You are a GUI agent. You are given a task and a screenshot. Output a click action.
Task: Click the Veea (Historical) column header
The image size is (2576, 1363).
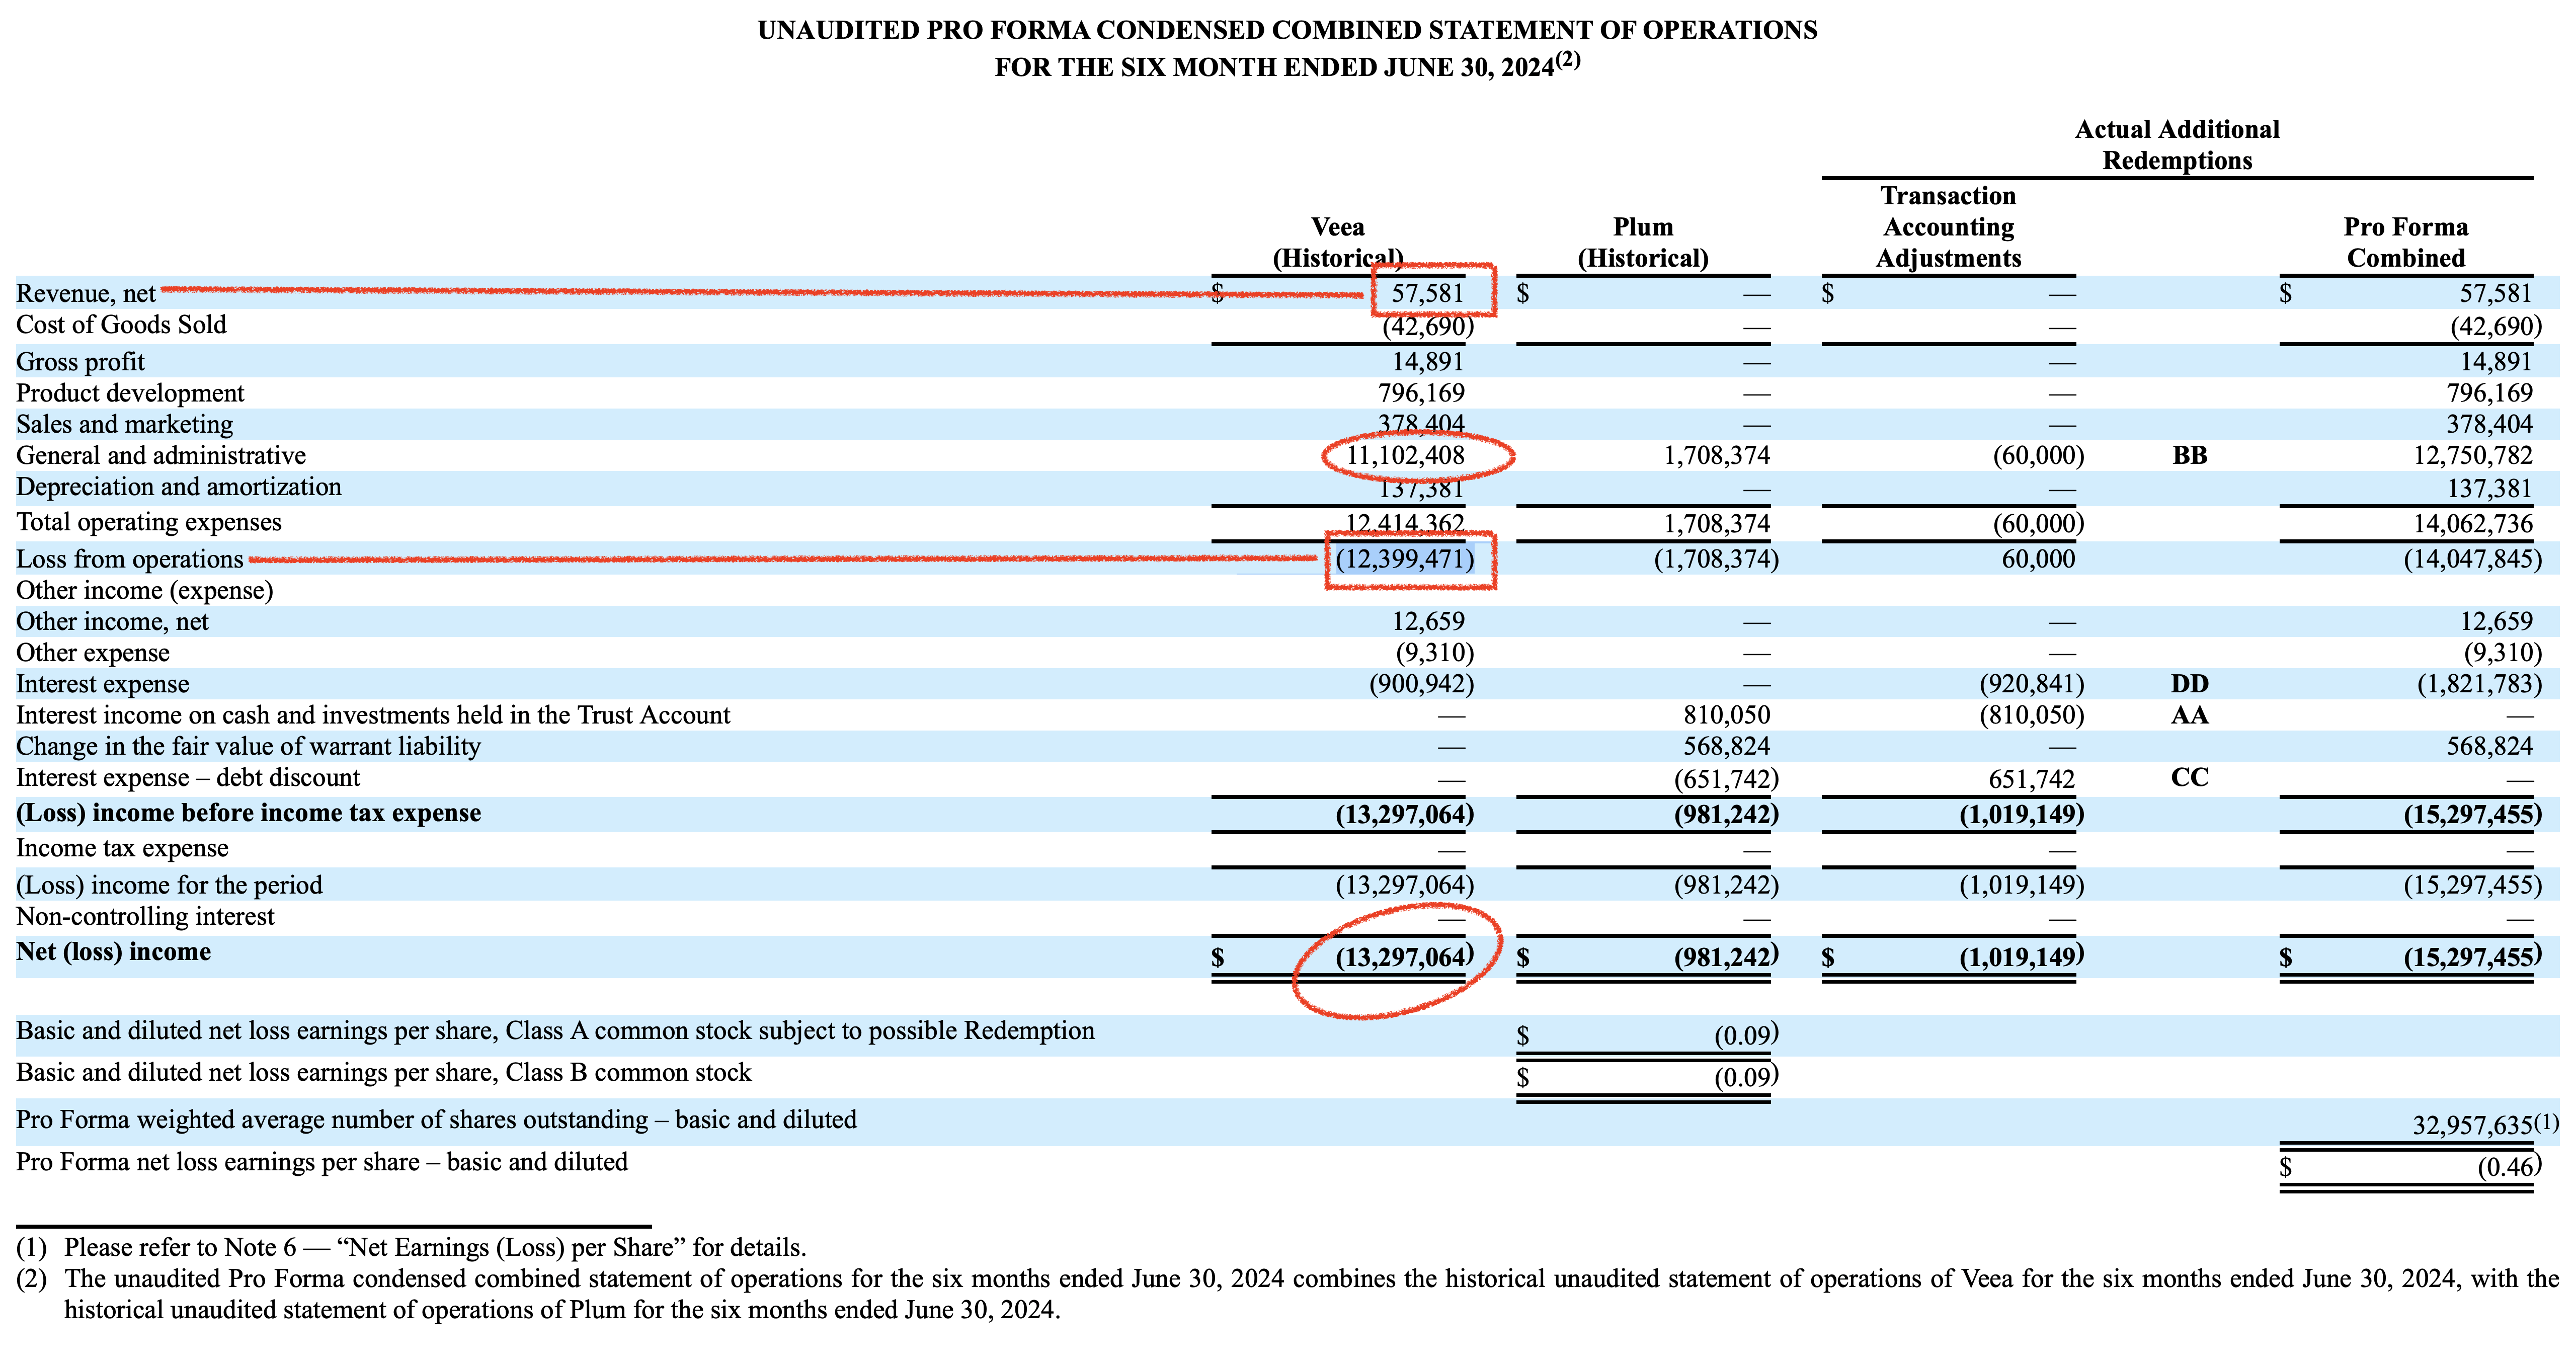(1338, 242)
